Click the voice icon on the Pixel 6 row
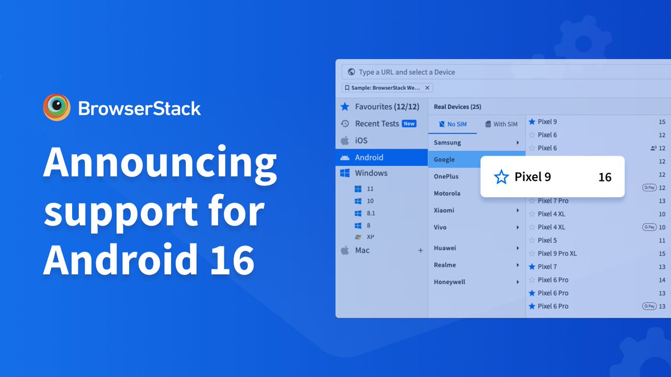This screenshot has height=377, width=671. 653,148
